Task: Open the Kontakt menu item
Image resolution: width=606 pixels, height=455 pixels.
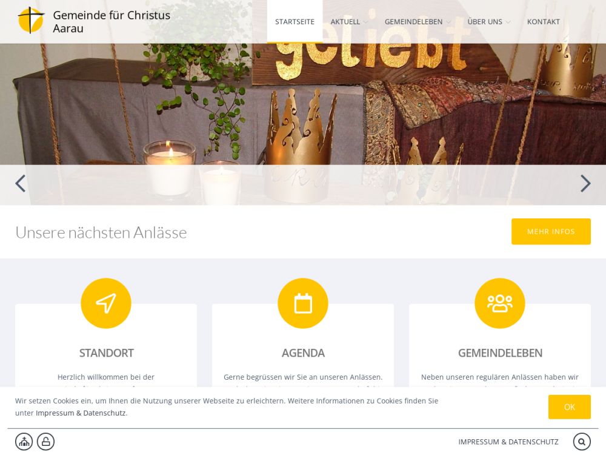Action: click(x=544, y=22)
